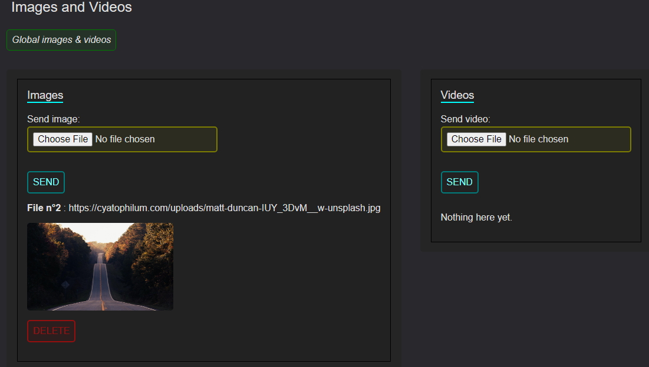Delete the uploaded road image

(x=51, y=331)
